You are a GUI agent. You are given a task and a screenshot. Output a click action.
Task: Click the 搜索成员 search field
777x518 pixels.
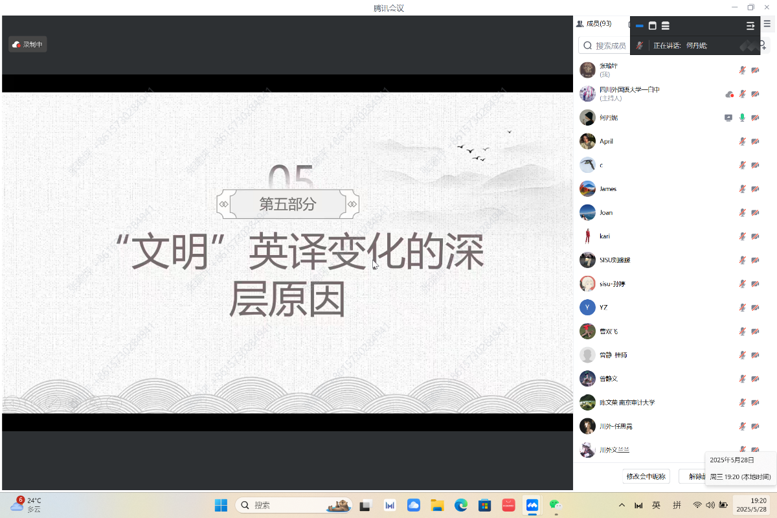click(610, 45)
